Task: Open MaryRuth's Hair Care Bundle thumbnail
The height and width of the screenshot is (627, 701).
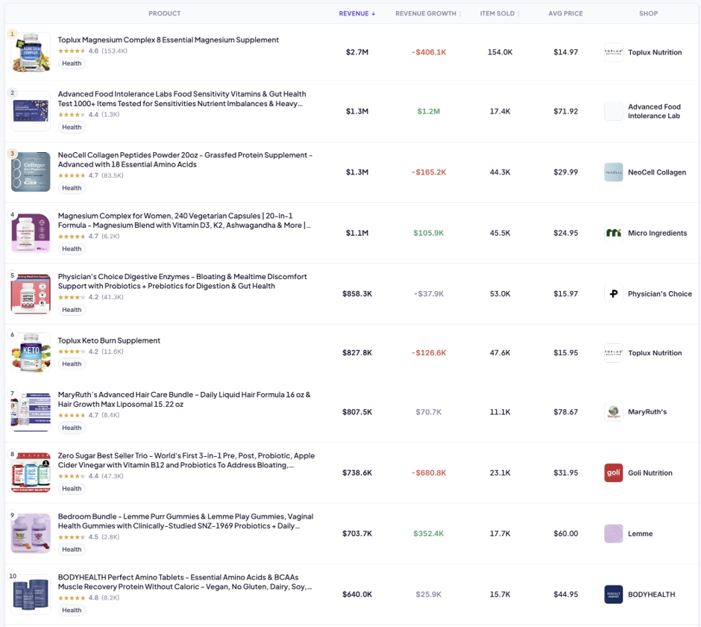Action: 31,412
